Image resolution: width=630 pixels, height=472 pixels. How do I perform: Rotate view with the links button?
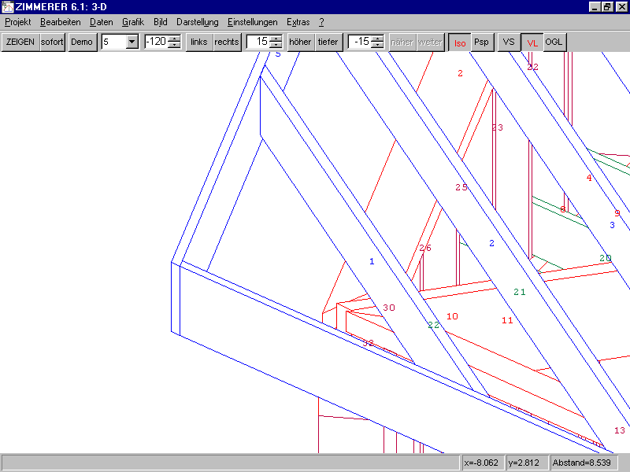199,42
